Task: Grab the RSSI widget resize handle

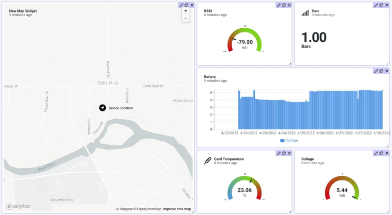Action: pyautogui.click(x=290, y=64)
